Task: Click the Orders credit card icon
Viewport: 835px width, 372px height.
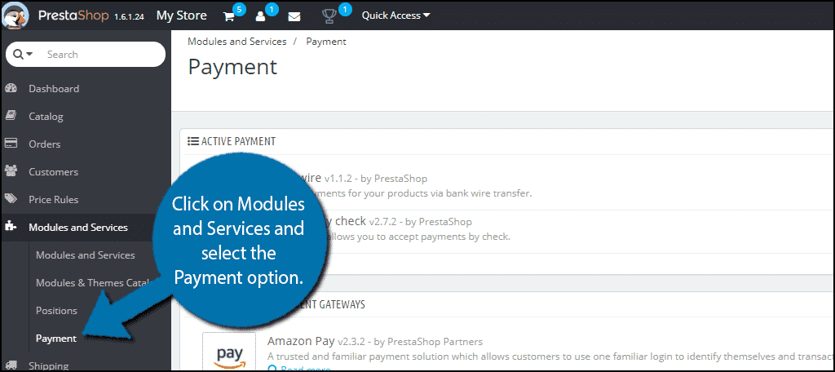Action: 11,144
